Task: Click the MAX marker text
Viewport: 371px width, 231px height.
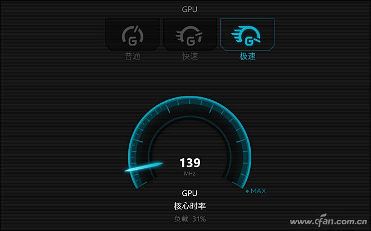Action: [258, 191]
